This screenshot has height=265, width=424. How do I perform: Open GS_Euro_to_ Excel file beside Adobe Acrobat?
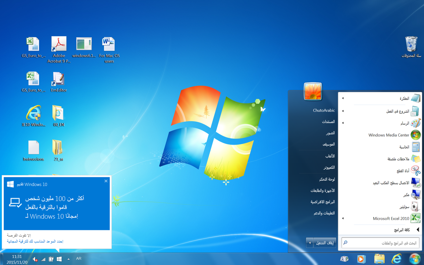point(33,47)
